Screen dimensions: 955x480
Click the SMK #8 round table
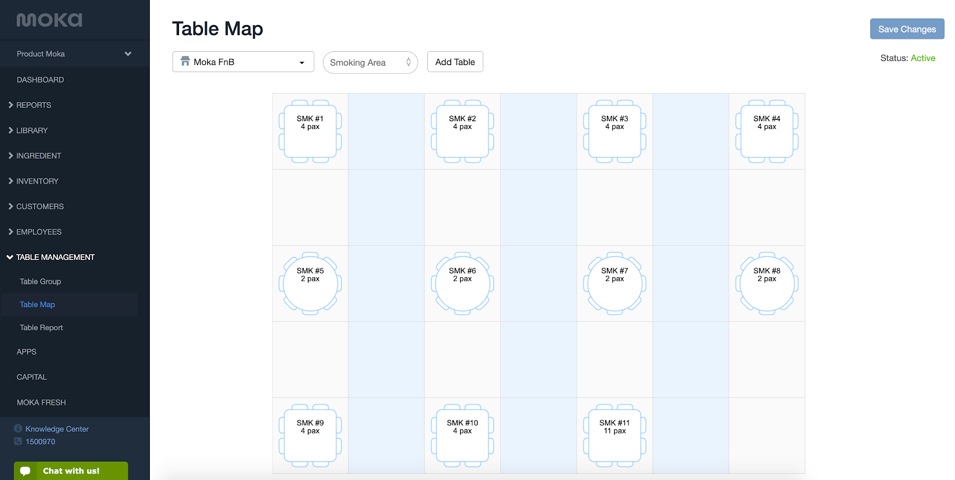pyautogui.click(x=767, y=283)
